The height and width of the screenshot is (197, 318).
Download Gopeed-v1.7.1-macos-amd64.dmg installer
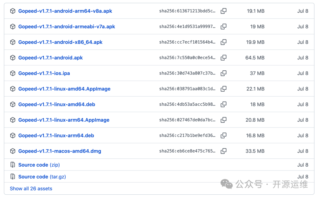click(59, 151)
